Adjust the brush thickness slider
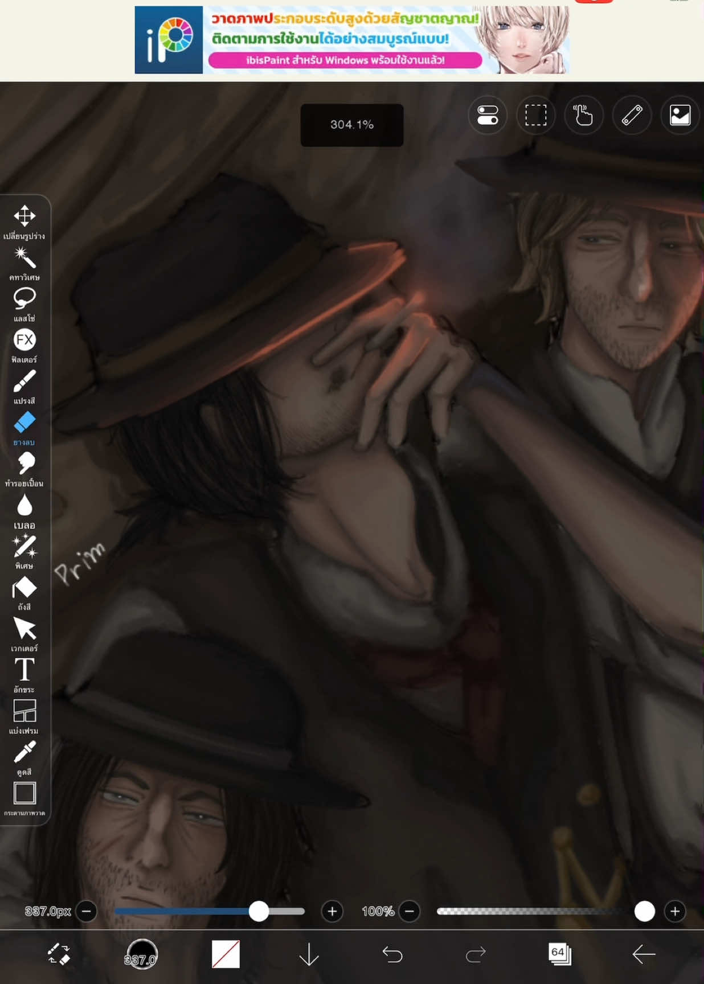This screenshot has width=704, height=984. pyautogui.click(x=210, y=911)
